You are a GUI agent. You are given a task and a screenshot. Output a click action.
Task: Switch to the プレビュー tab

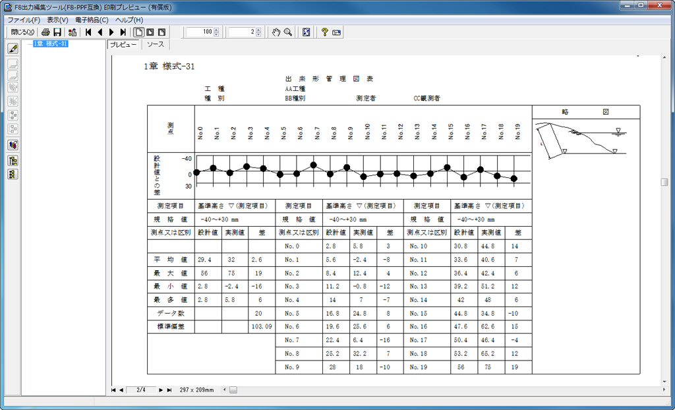123,45
